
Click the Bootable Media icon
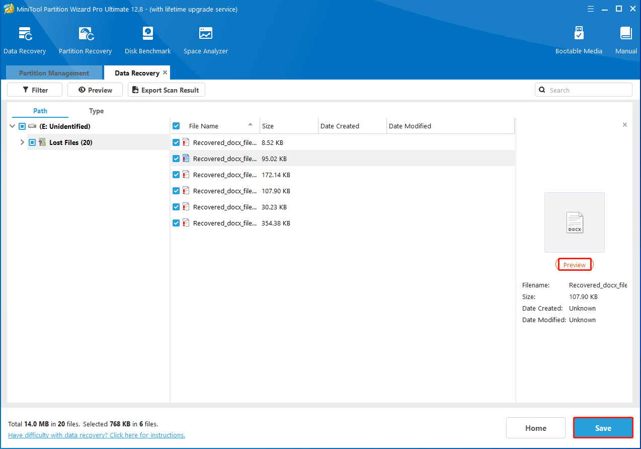[x=579, y=34]
